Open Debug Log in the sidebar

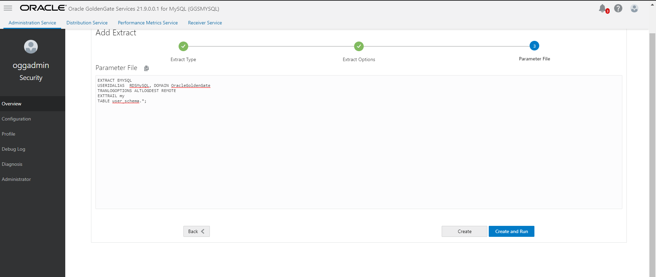click(33, 149)
